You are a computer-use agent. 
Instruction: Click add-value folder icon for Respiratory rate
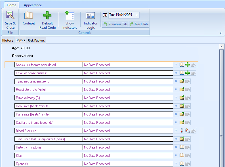click(182, 89)
